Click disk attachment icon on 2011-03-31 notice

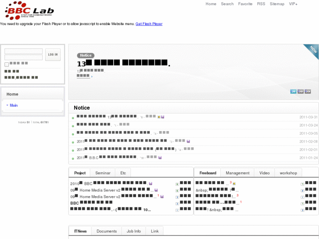[x=162, y=117]
